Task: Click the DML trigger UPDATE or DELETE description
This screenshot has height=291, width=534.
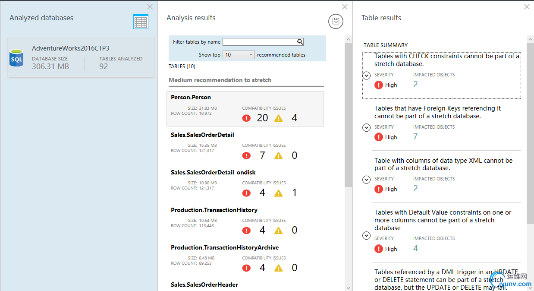Action: point(447,280)
